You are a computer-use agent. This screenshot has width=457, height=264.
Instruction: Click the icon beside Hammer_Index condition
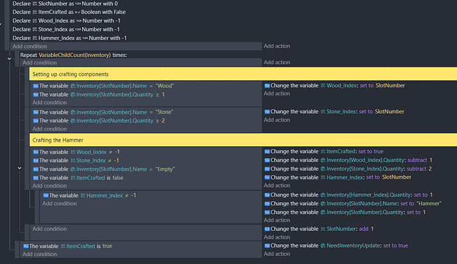(46, 195)
